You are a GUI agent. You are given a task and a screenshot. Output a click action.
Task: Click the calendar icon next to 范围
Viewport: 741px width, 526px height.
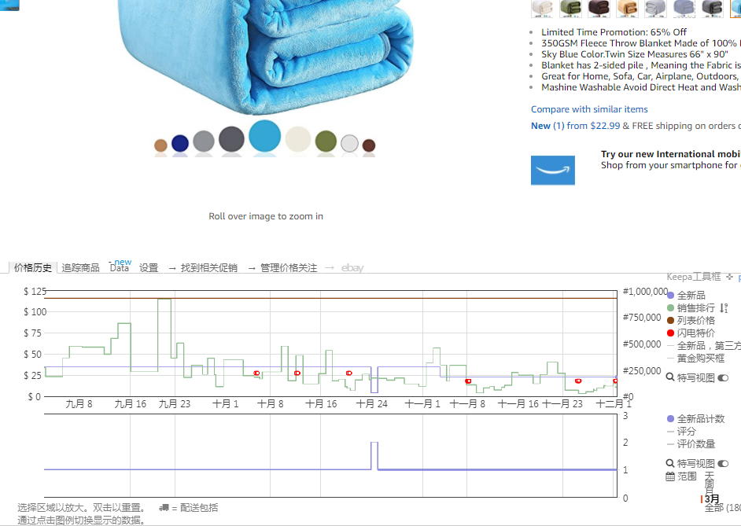click(670, 476)
